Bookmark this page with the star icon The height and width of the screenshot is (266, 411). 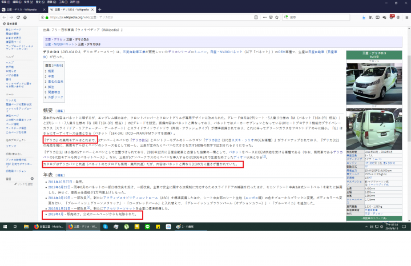277,17
